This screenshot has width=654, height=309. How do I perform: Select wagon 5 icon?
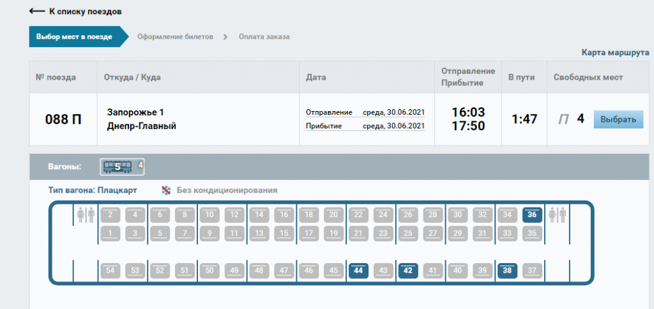pyautogui.click(x=118, y=167)
